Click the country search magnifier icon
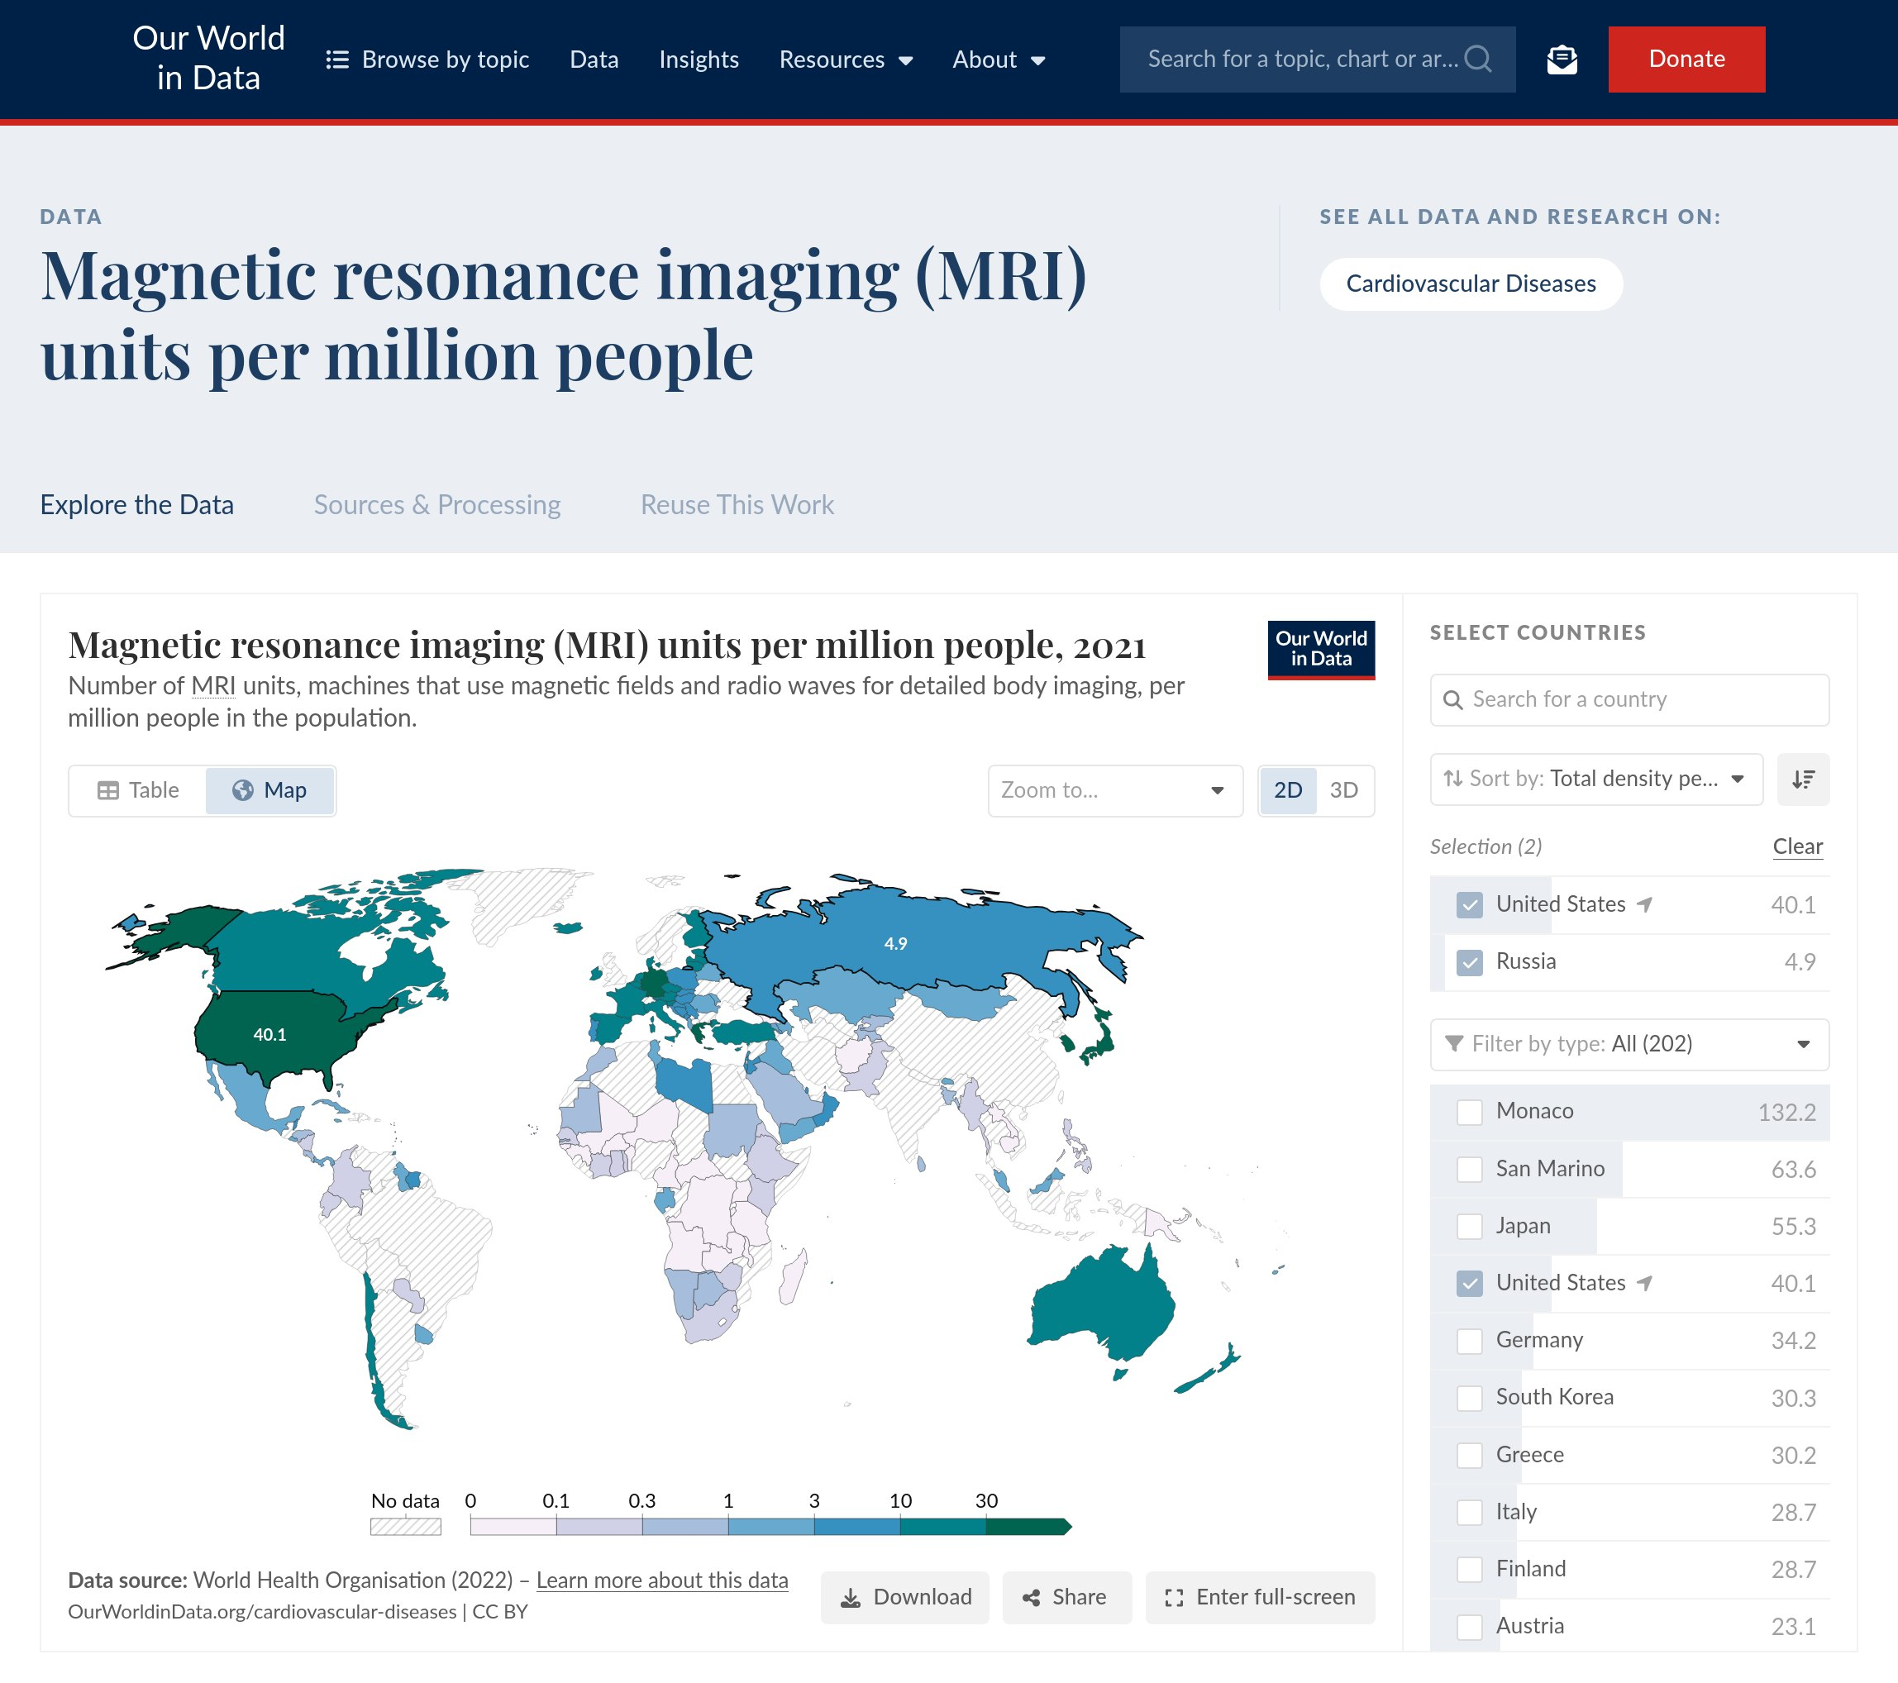The height and width of the screenshot is (1683, 1898). 1453,700
